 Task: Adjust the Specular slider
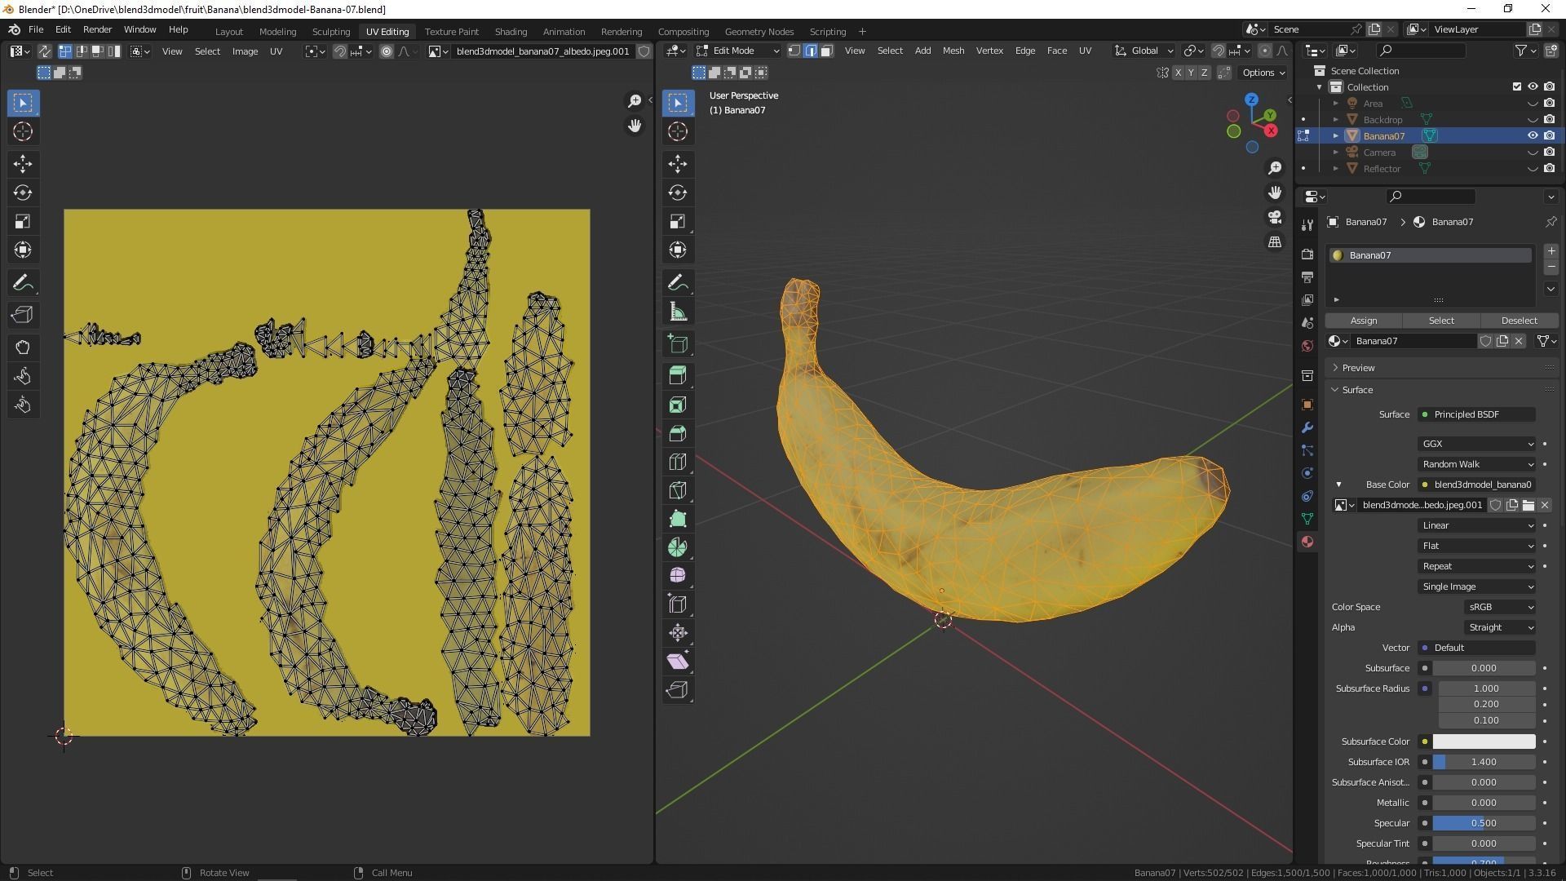1484,823
